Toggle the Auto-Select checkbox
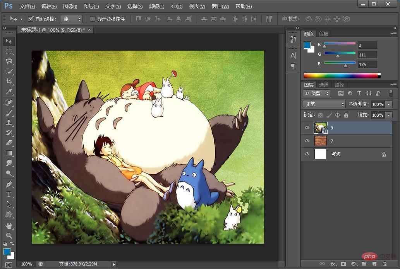Screen dimensions: 400x269 [31, 19]
